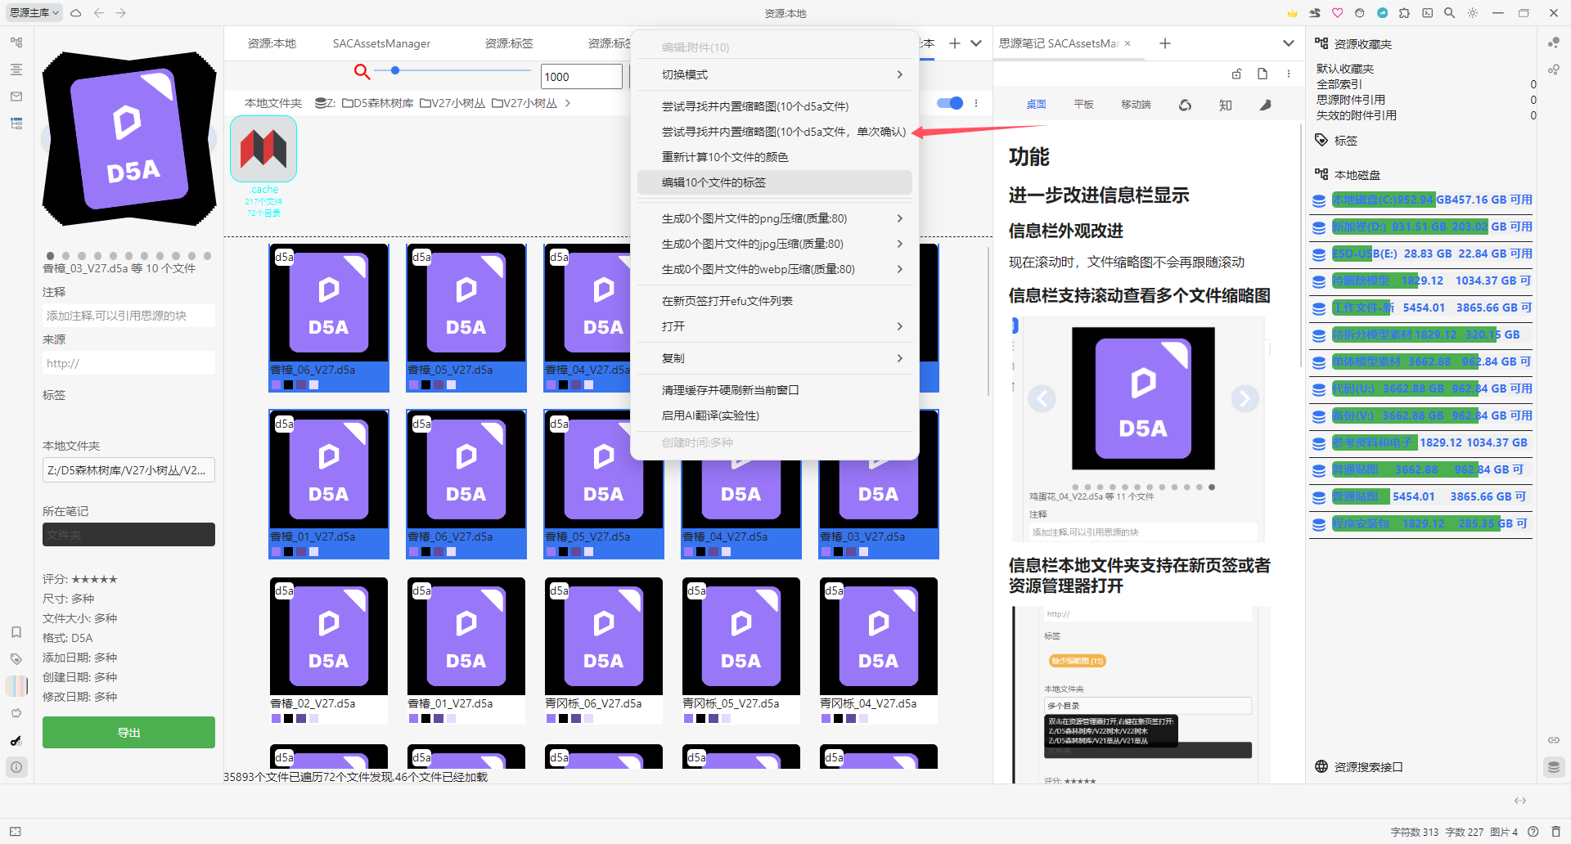Click the thumbnail size slider handle
Screen dimensions: 1571x844
point(395,71)
